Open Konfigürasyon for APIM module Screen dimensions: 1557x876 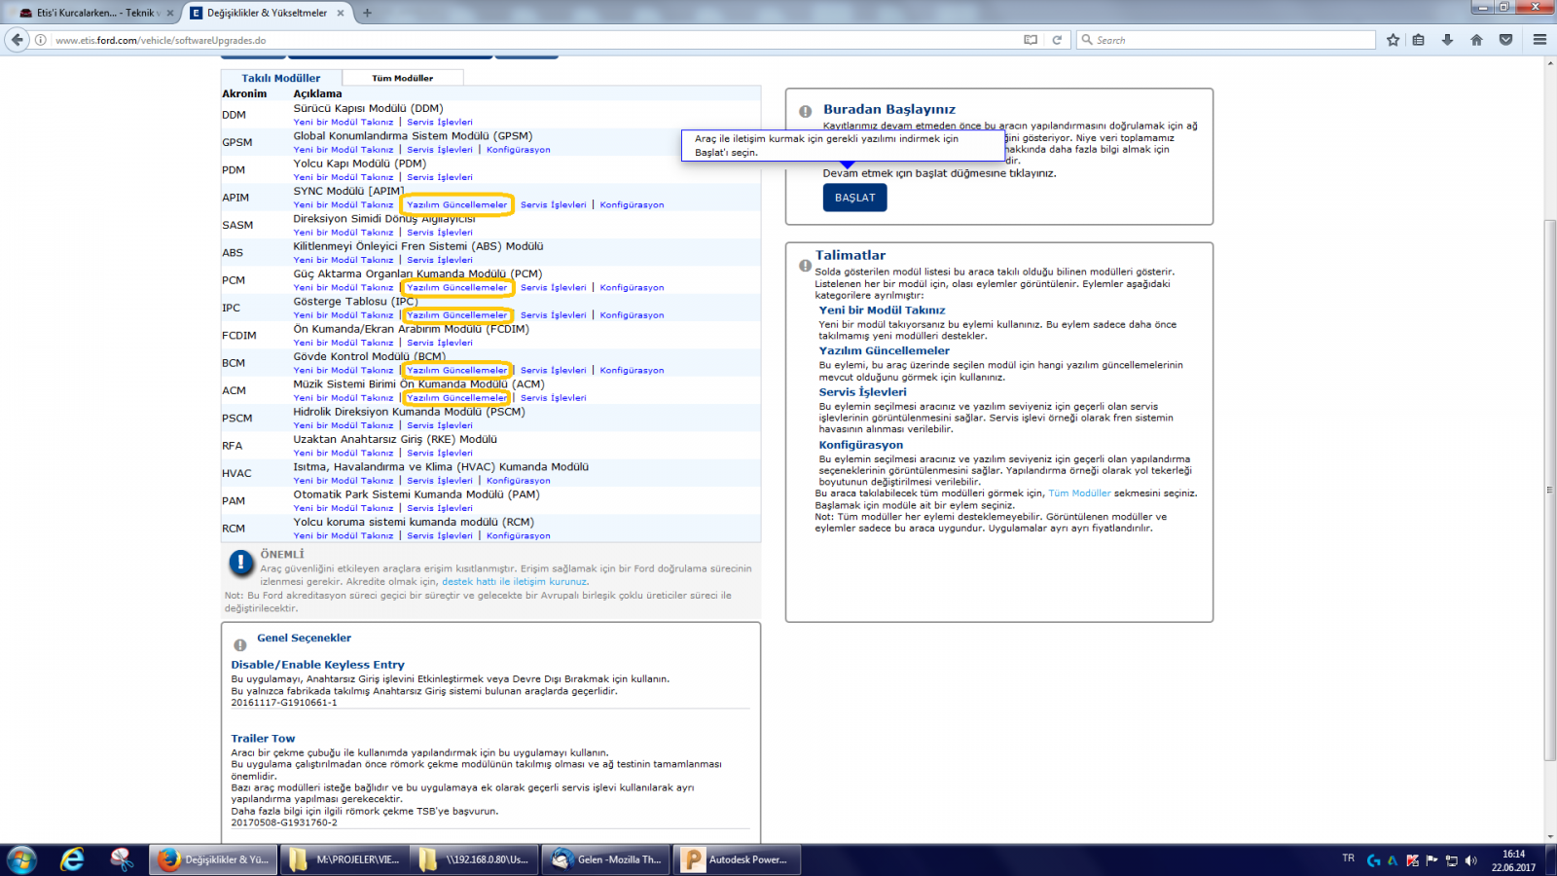(632, 204)
